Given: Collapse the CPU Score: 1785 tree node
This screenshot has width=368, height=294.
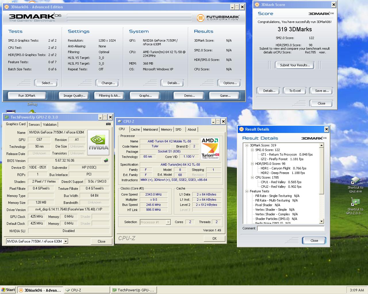Looking at the screenshot, I should tap(252, 177).
